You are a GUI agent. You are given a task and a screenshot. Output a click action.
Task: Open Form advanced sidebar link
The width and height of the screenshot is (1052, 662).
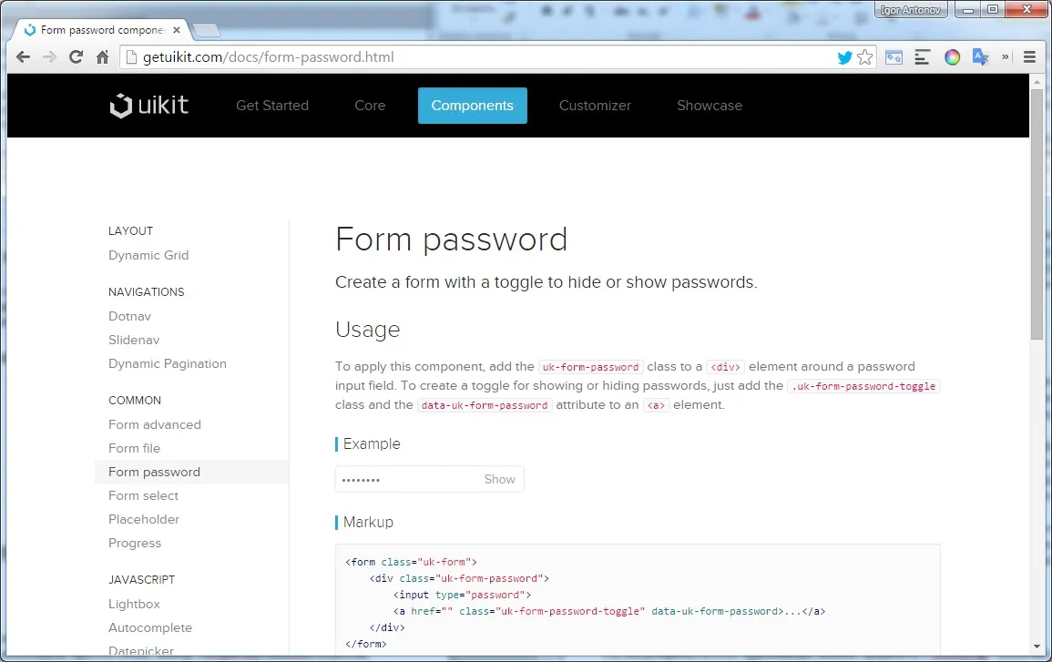click(x=155, y=424)
